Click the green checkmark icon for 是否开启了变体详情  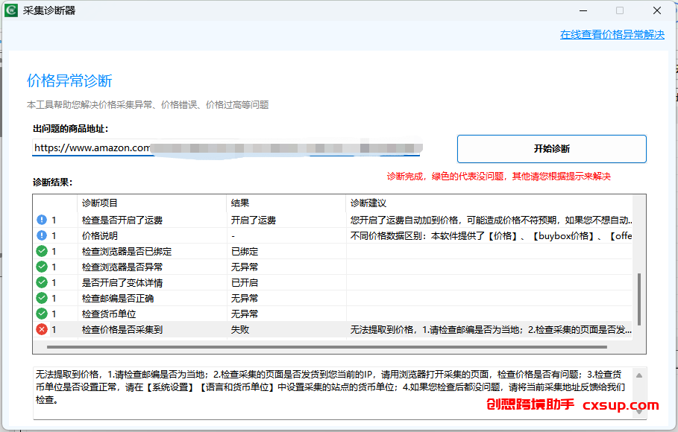pos(42,282)
